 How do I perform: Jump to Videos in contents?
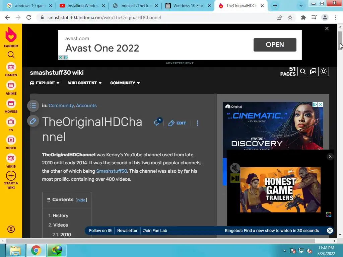click(60, 225)
